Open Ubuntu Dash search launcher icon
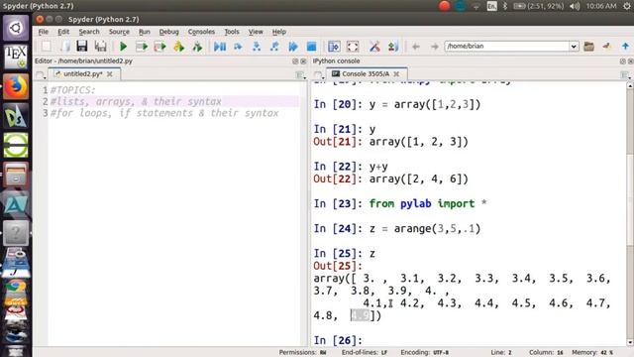Screen dimensions: 634x357 pyautogui.click(x=16, y=28)
